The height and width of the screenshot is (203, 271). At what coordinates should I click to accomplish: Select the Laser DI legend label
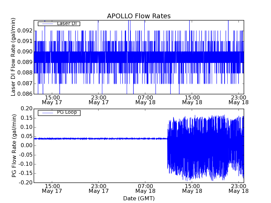pyautogui.click(x=66, y=23)
